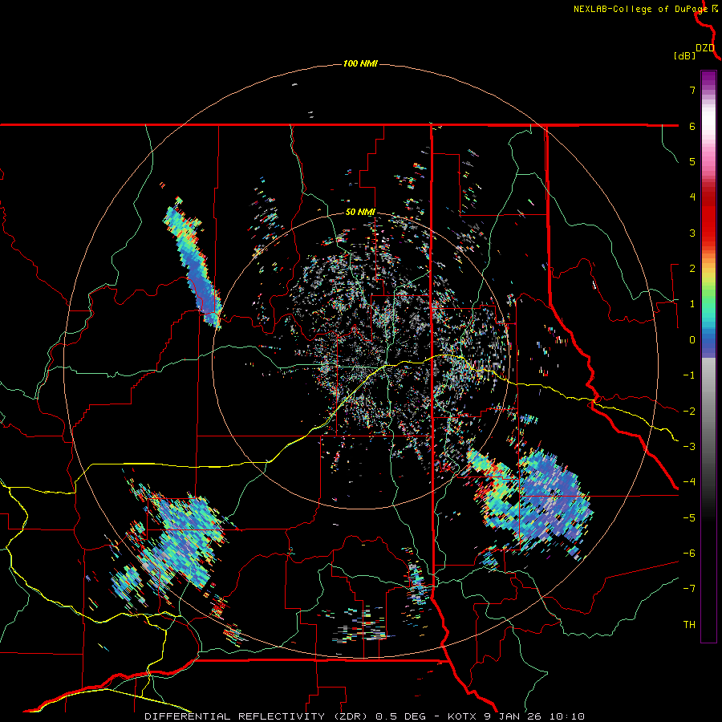
Task: Click the -6 value on color scale
Action: click(x=689, y=554)
